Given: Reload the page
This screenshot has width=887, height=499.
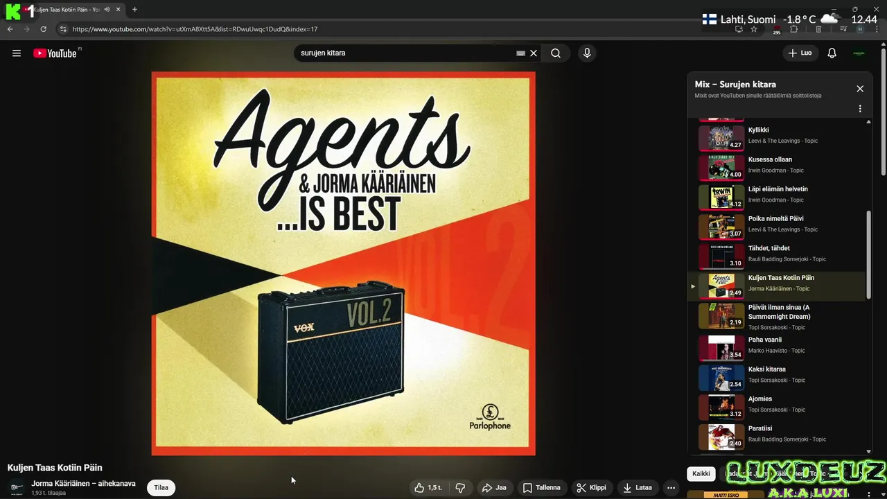Looking at the screenshot, I should pyautogui.click(x=43, y=29).
